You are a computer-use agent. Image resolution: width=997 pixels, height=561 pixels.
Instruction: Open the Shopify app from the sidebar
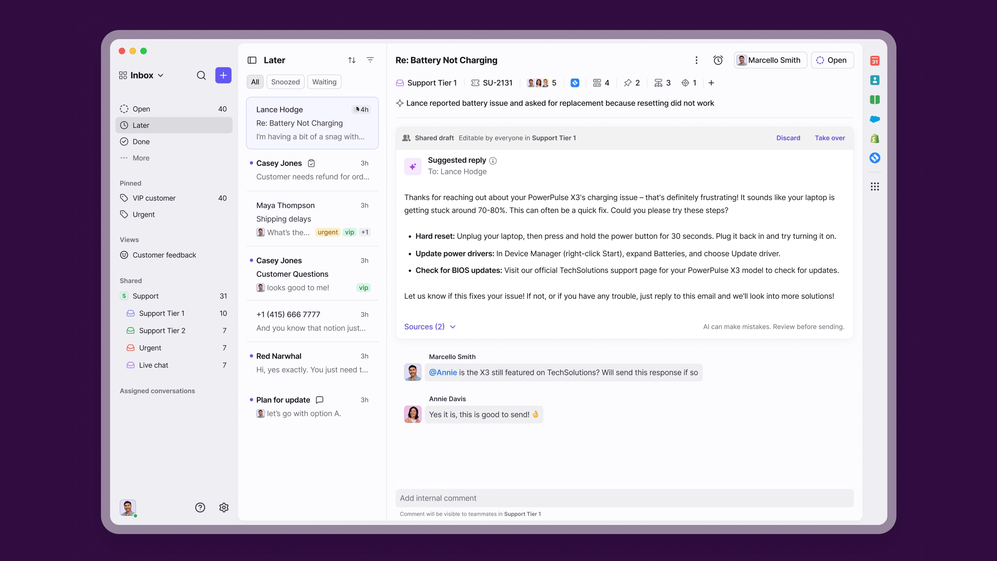[x=875, y=138]
